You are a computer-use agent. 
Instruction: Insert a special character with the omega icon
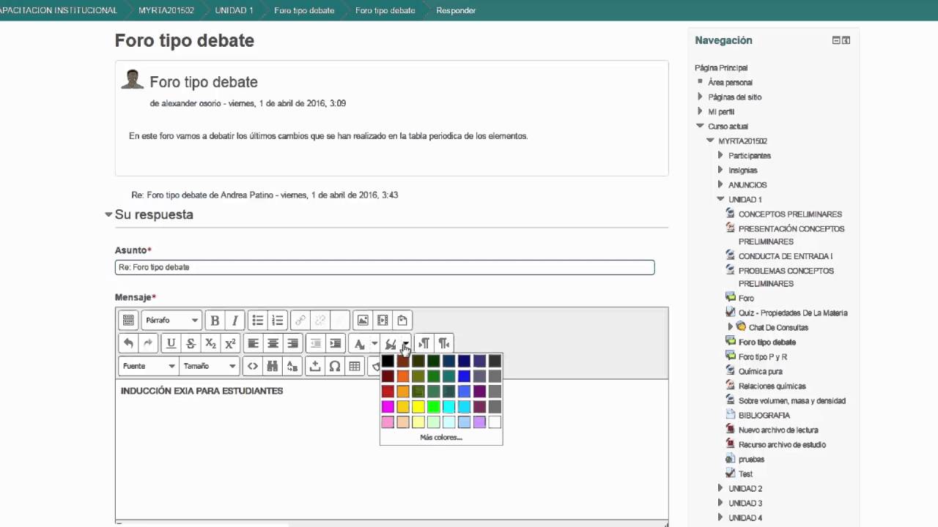335,366
